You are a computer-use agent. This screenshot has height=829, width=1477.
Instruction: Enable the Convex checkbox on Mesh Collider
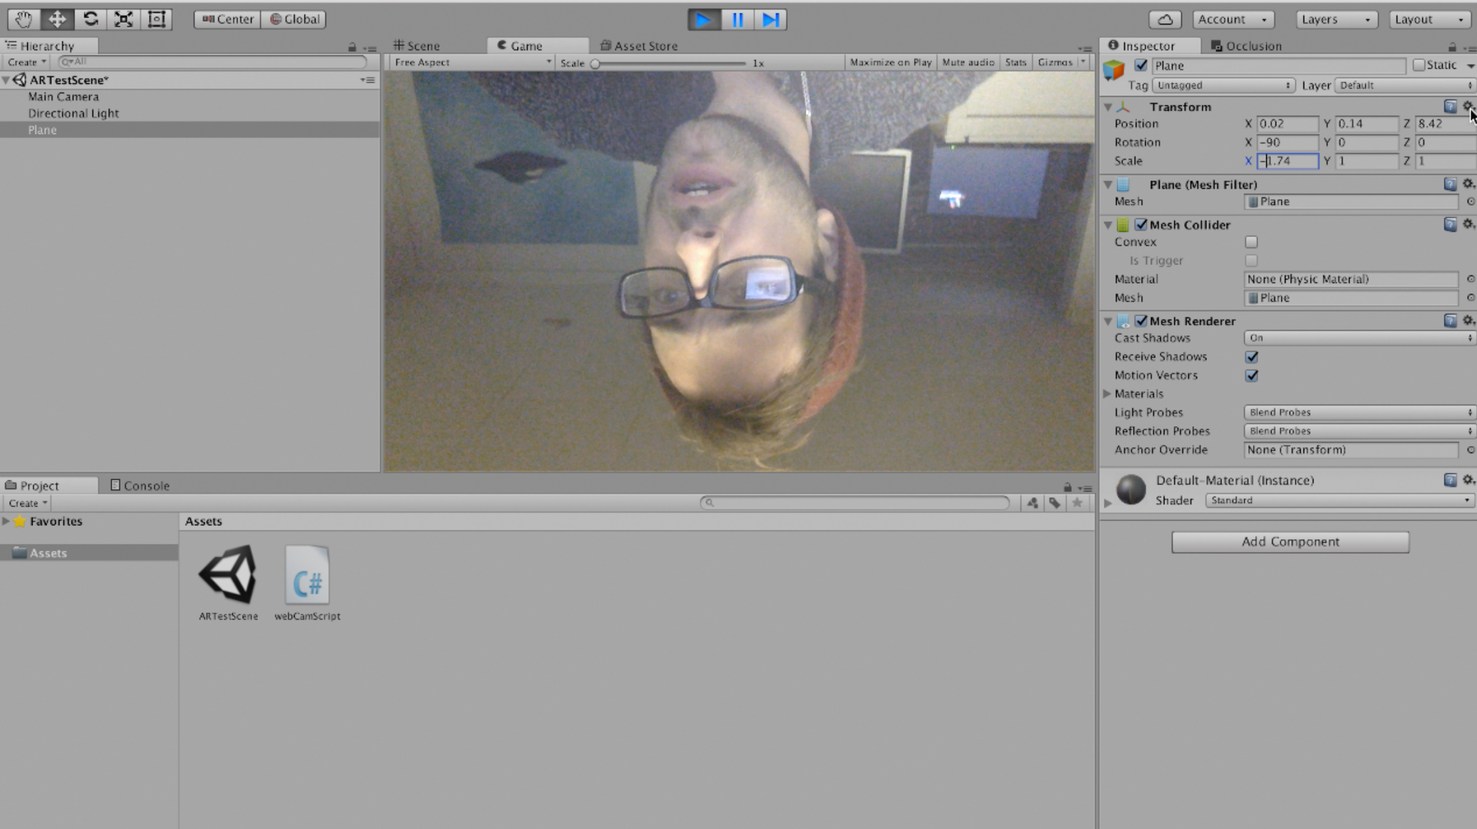[x=1251, y=242]
